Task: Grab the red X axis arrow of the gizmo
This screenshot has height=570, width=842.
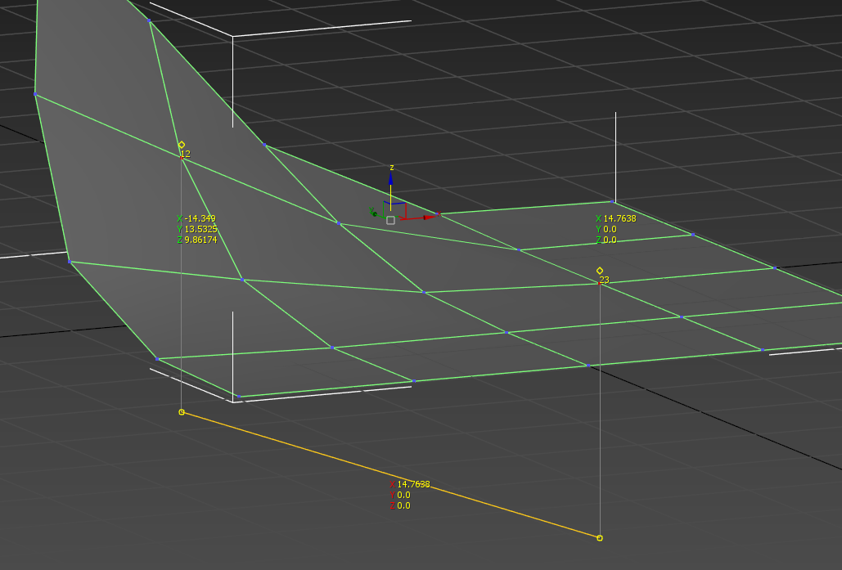Action: click(x=430, y=217)
